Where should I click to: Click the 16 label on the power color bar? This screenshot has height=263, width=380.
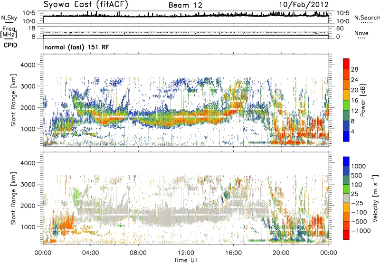[354, 101]
